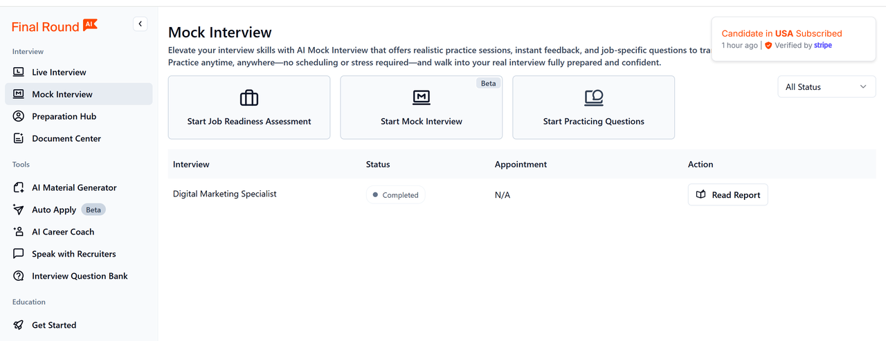Click the Get Started rocket icon
The width and height of the screenshot is (886, 341).
(19, 325)
